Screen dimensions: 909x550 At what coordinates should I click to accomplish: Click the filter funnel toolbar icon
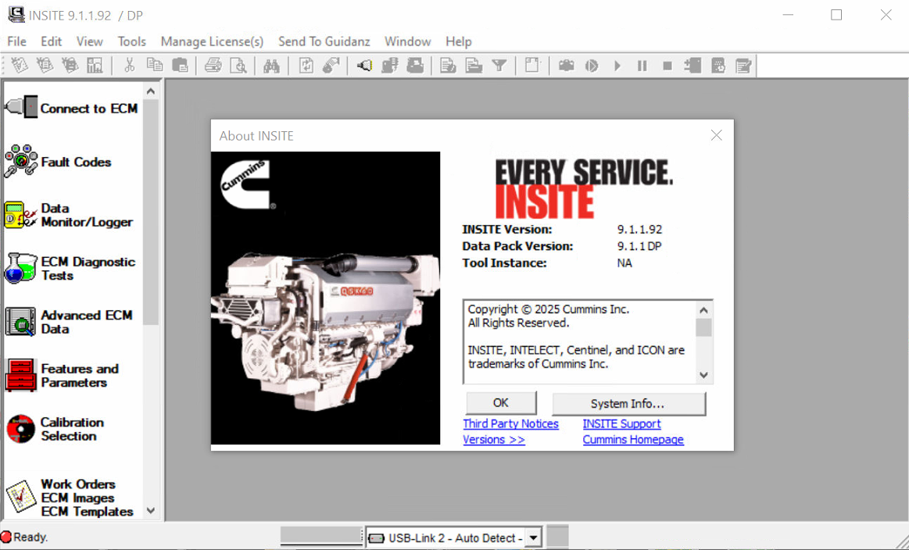[x=499, y=66]
